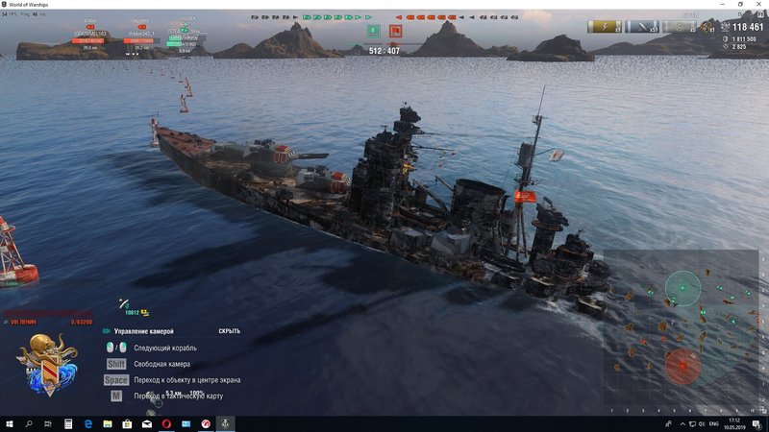Click the Управление камерой panel title

point(143,331)
